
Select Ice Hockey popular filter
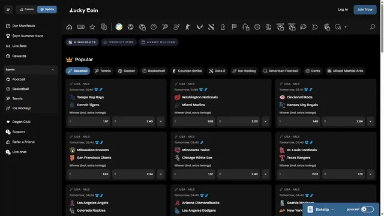[x=244, y=71]
